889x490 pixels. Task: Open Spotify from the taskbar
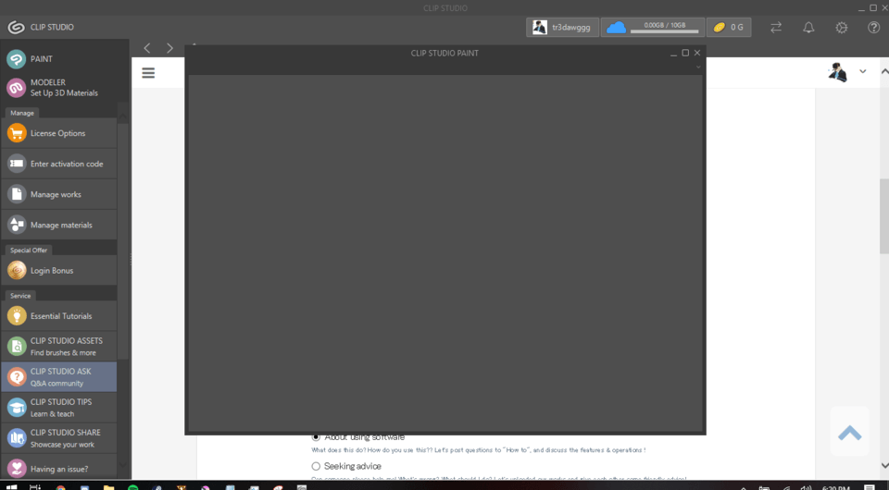click(132, 488)
